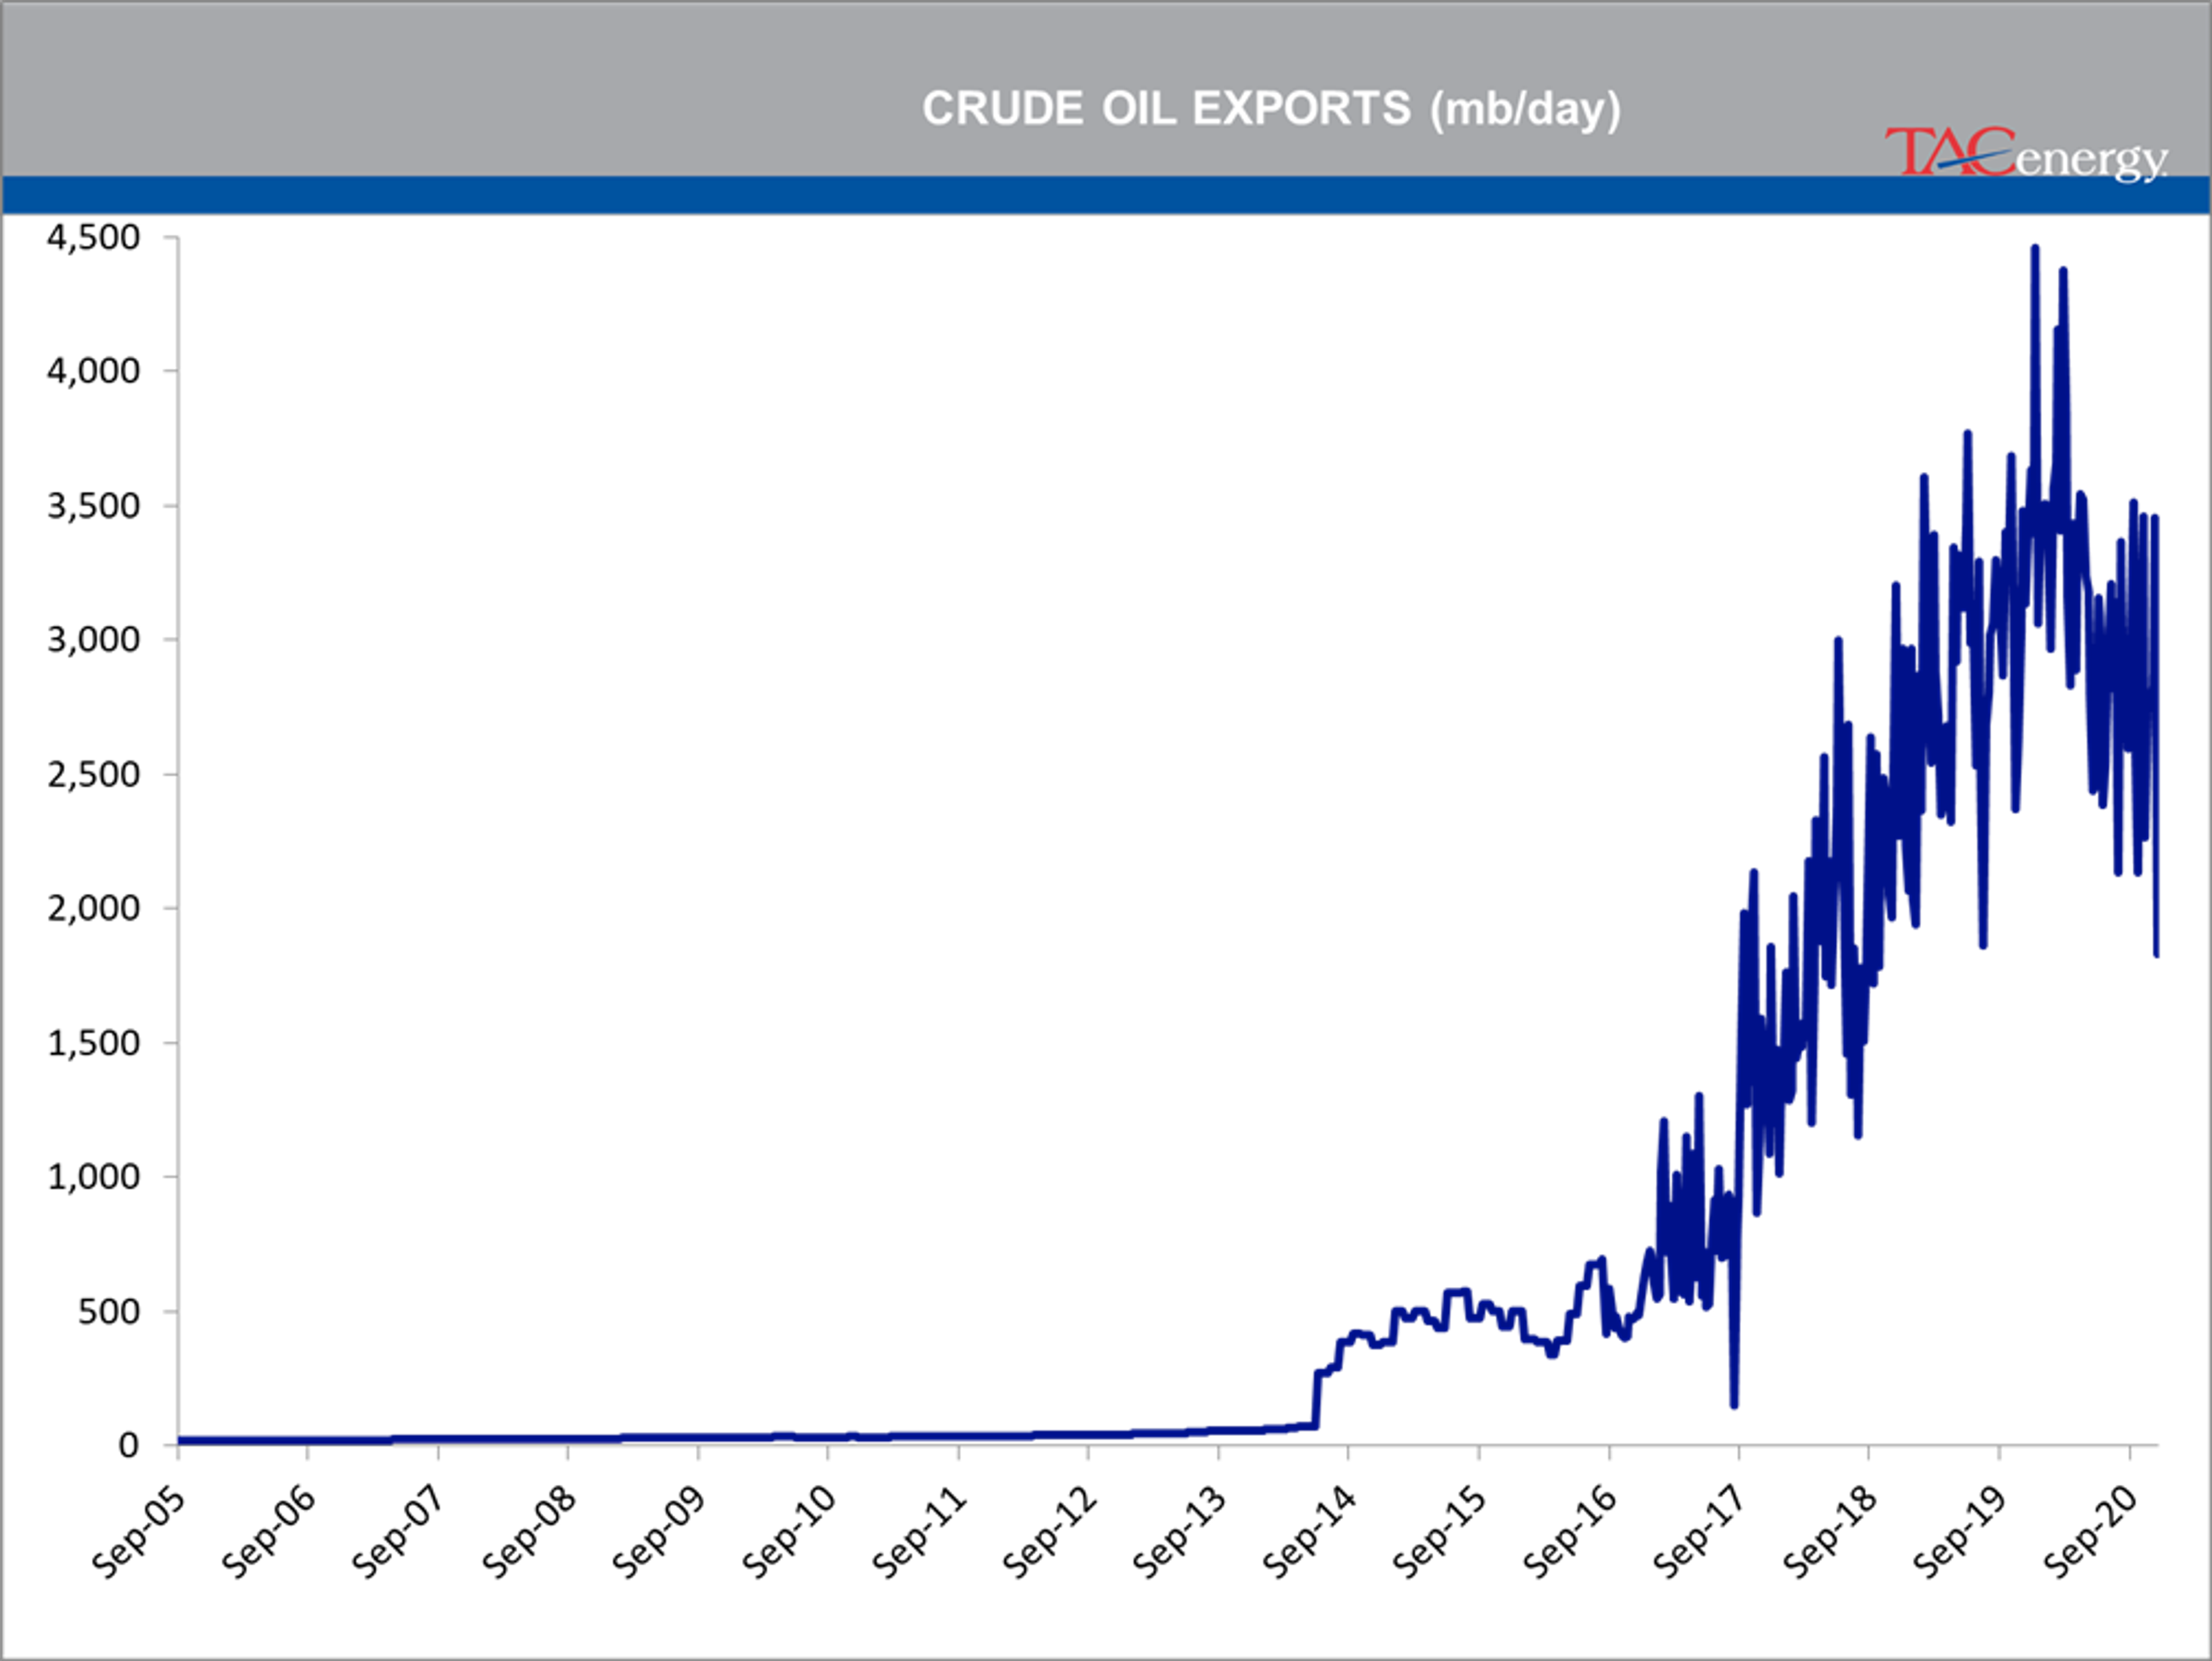Select the Sep-12 x-axis label
The image size is (2212, 1661).
click(1049, 1532)
